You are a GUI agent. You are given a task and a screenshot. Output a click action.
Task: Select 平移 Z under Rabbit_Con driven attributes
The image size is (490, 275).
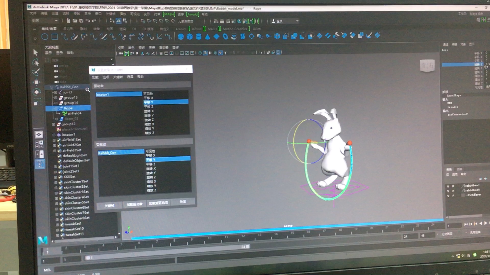click(151, 164)
